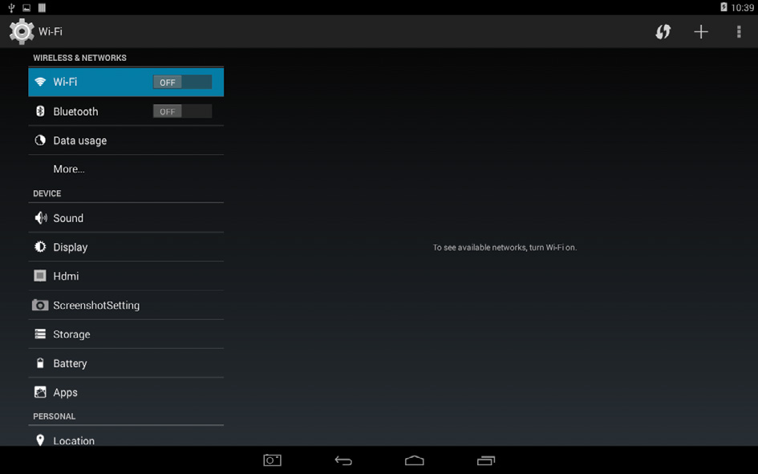Viewport: 758px width, 474px height.
Task: Click the Apps picture icon
Action: coord(40,392)
